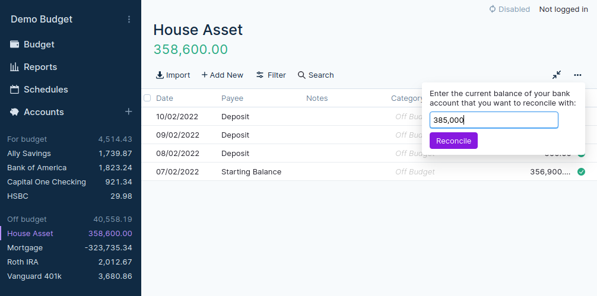Toggle cleared status on Starting Balance row
The width and height of the screenshot is (597, 296).
coord(581,172)
